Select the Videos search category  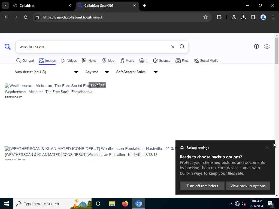point(69,61)
